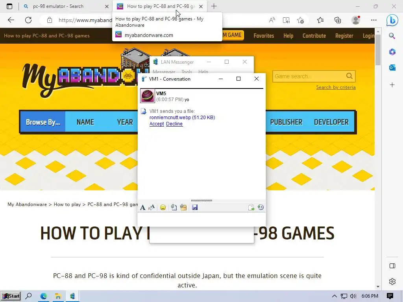Browse games by DEVELOPER
403x302 pixels.
click(331, 122)
